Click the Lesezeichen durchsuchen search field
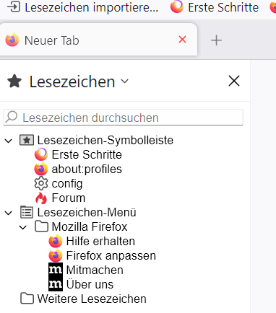Viewport: 276px width, 313px height. [123, 118]
